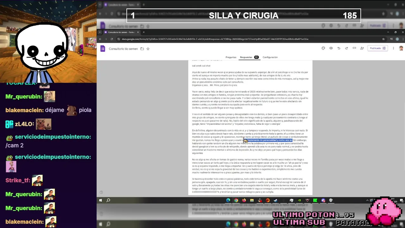Open the green Kick icon on taskbar

(315, 200)
